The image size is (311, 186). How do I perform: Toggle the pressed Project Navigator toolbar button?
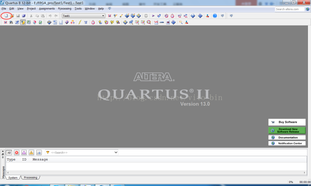(23, 22)
